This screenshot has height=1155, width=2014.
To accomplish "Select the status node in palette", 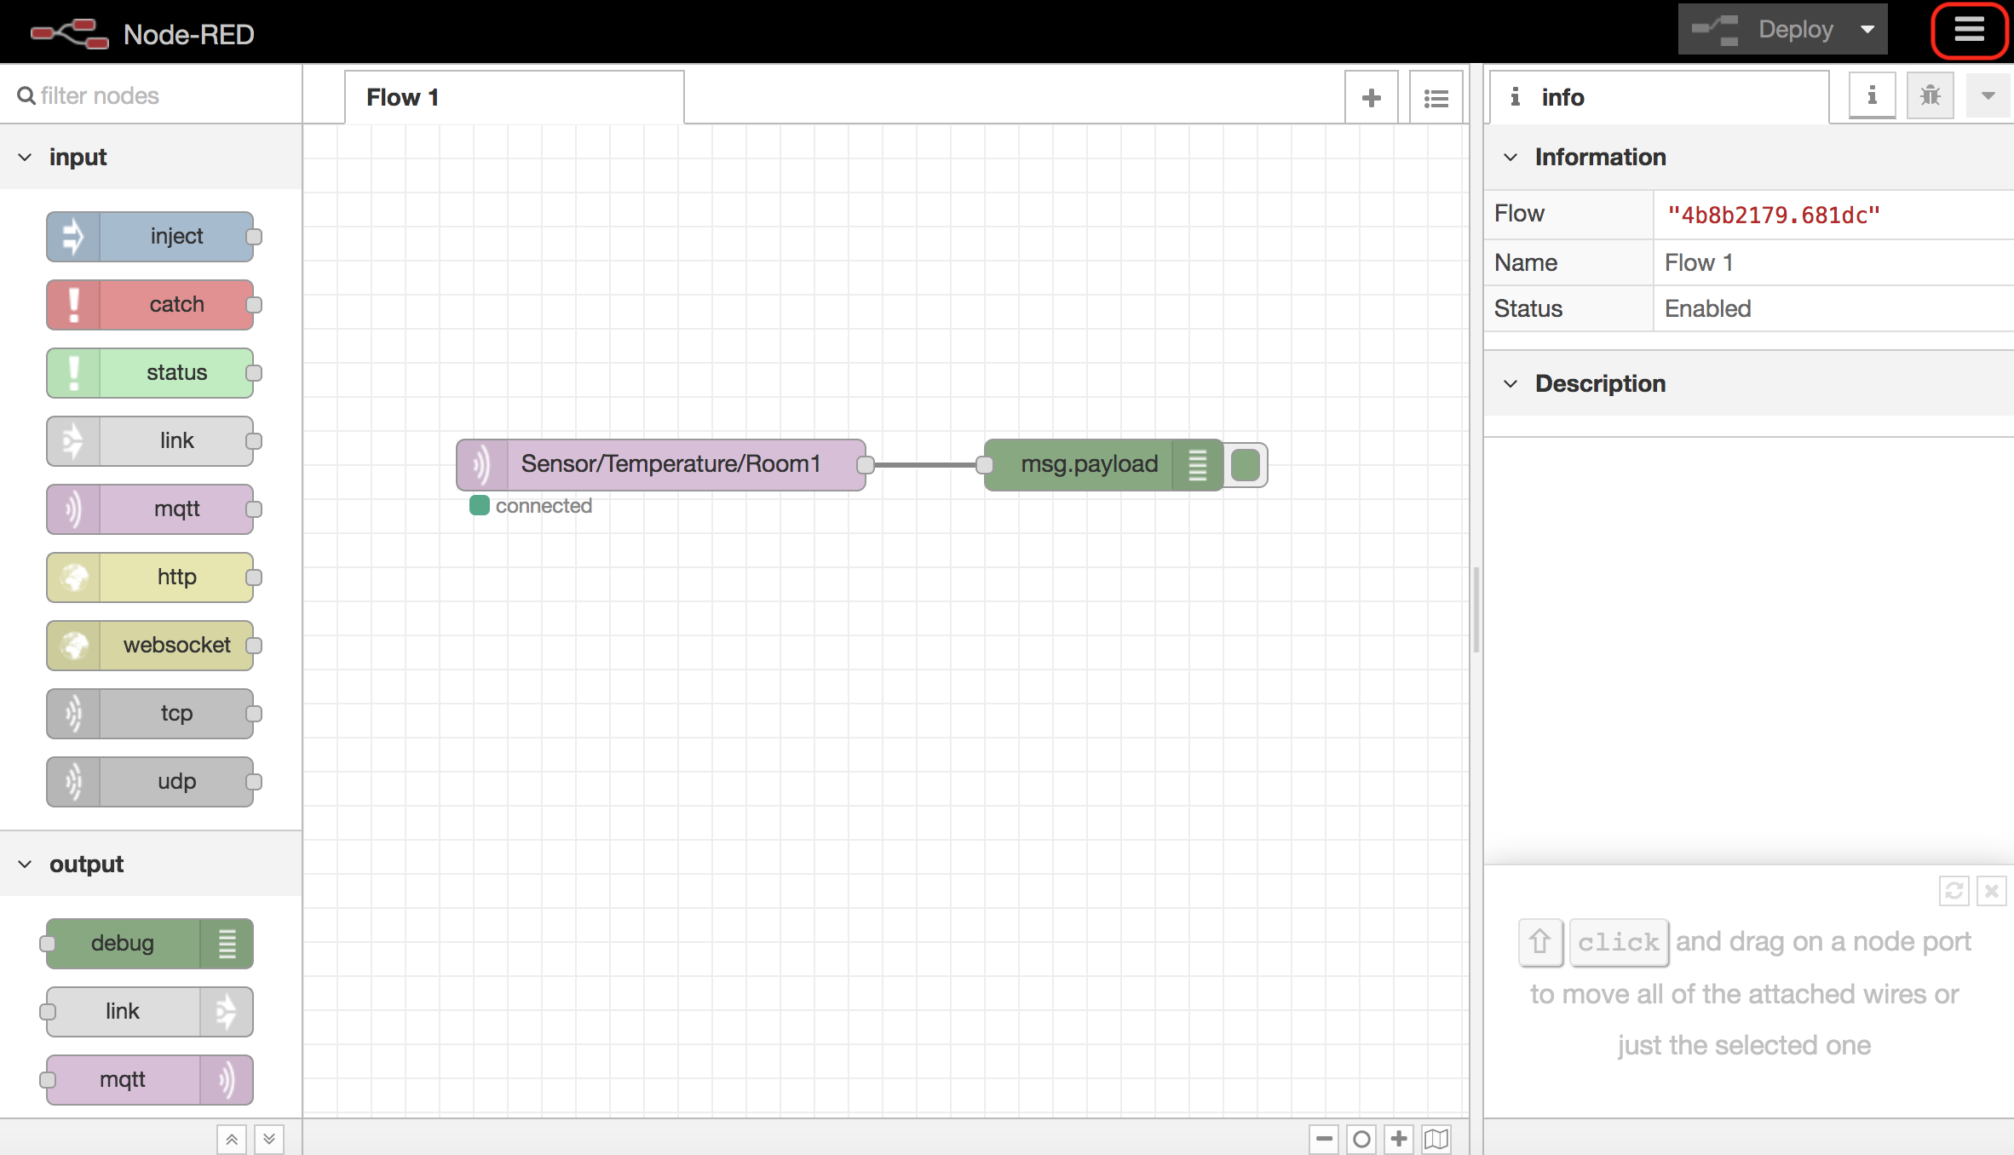I will pos(151,373).
